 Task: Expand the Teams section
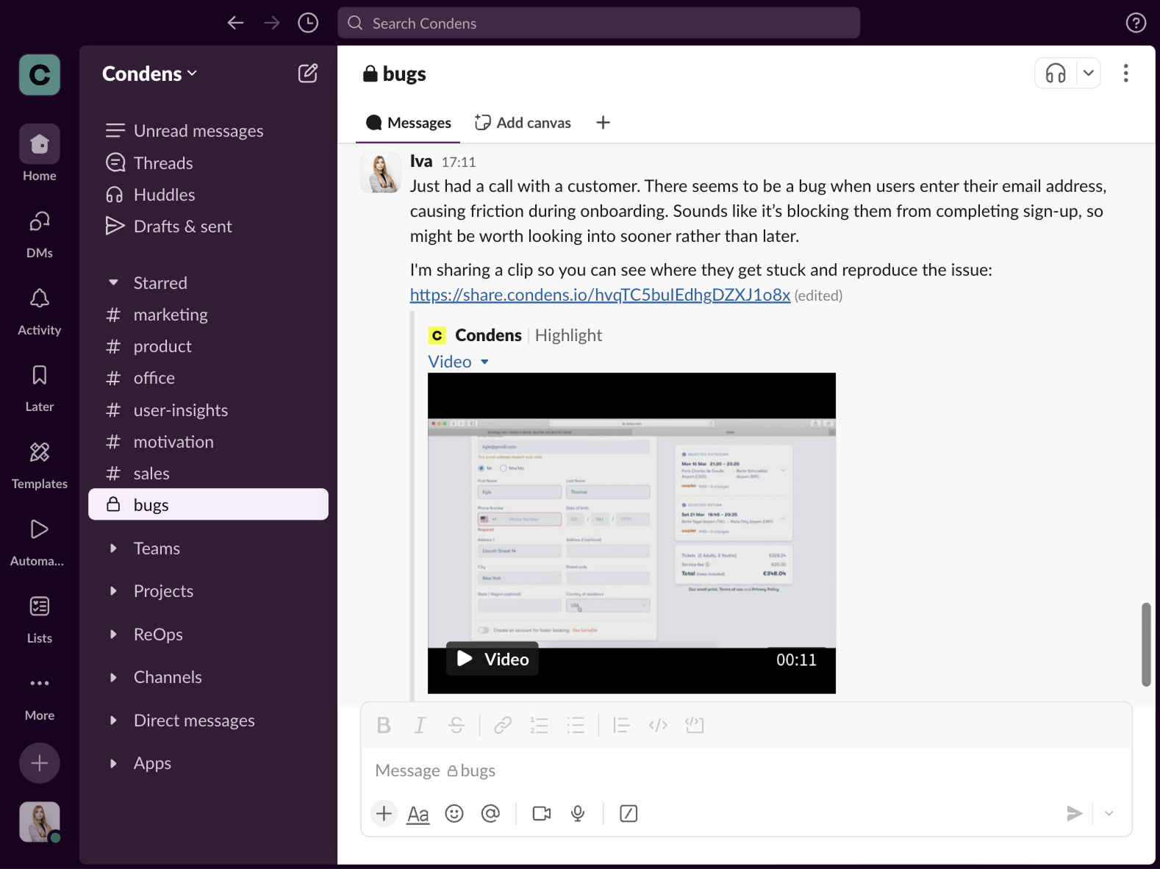click(113, 548)
